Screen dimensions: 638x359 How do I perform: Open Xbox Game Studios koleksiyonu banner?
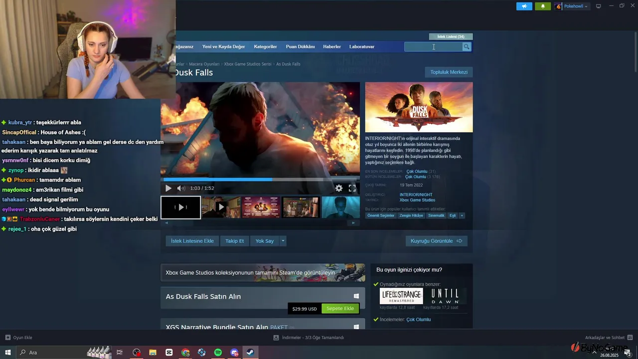click(x=263, y=273)
